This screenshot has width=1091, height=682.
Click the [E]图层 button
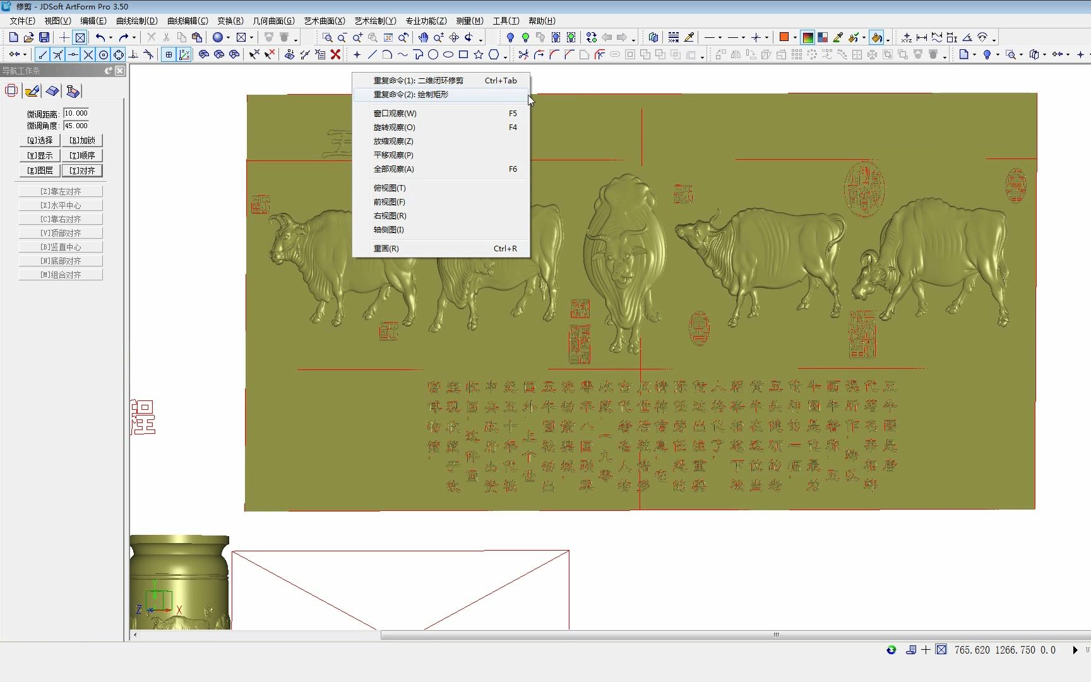40,170
